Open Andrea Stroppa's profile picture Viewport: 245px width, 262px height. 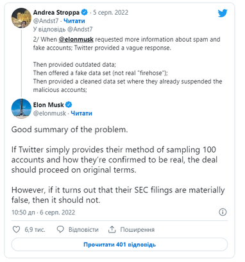pos(21,18)
